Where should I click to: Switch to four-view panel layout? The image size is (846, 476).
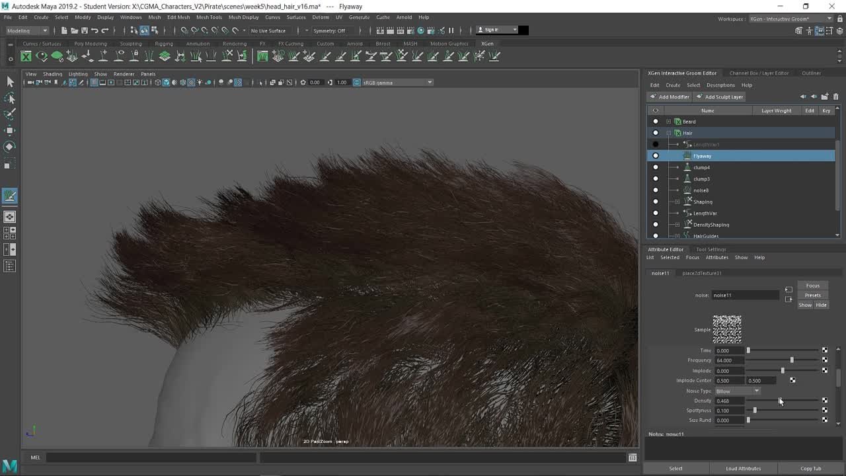10,233
